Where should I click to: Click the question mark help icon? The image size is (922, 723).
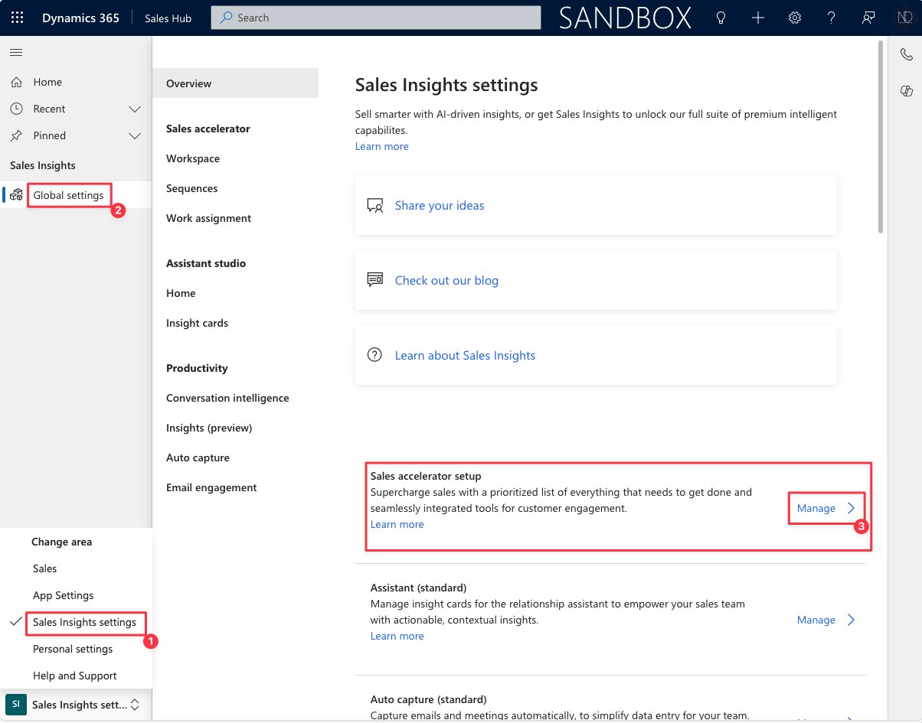[x=832, y=18]
